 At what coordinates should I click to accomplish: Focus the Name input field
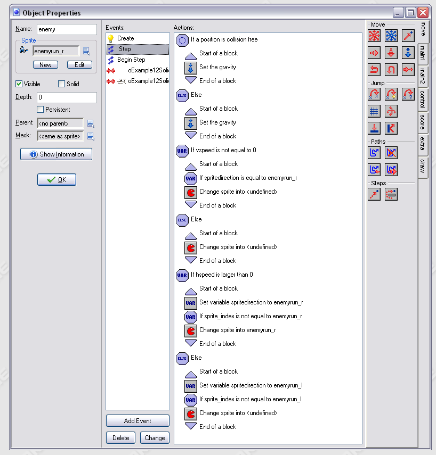coord(67,29)
